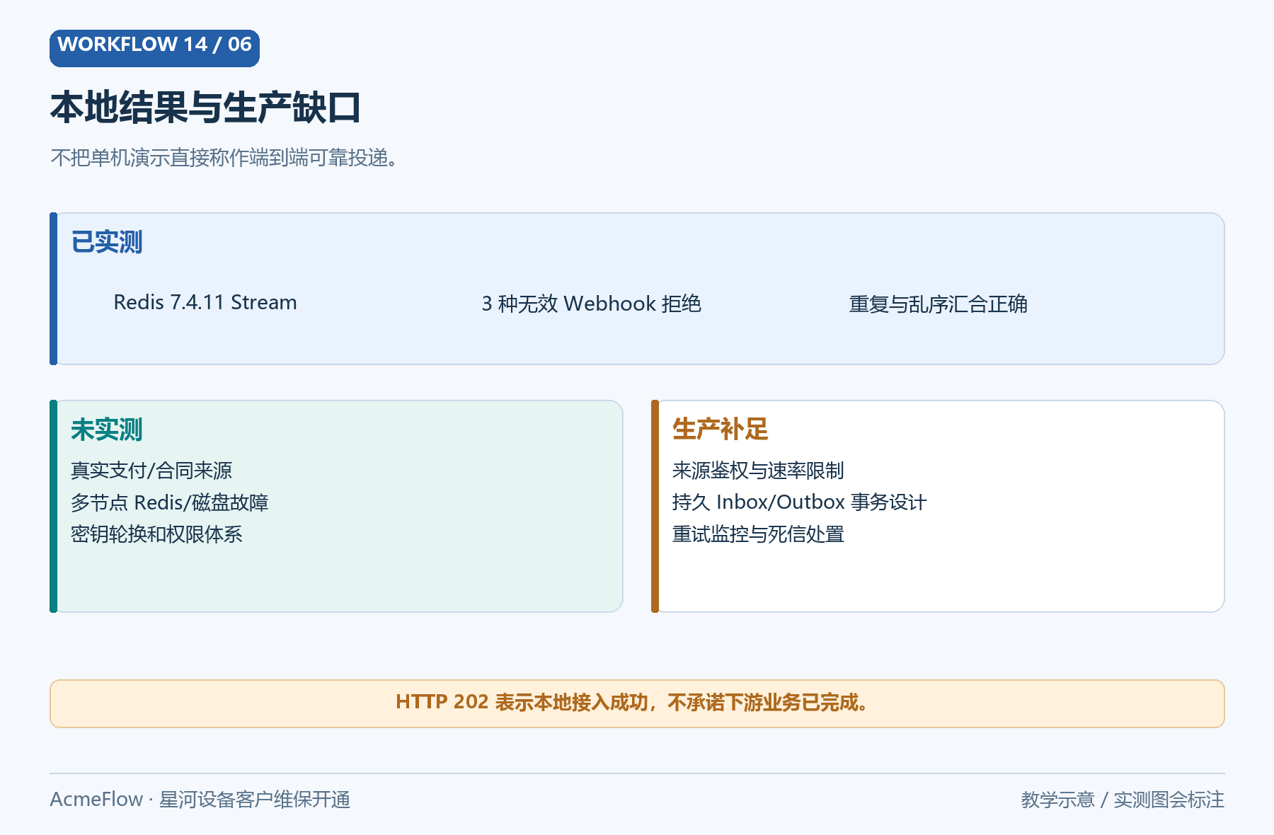Click the 生产补足 section heading

tap(721, 429)
